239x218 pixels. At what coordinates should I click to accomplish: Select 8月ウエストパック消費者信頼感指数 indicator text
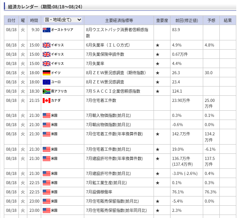(x=117, y=33)
